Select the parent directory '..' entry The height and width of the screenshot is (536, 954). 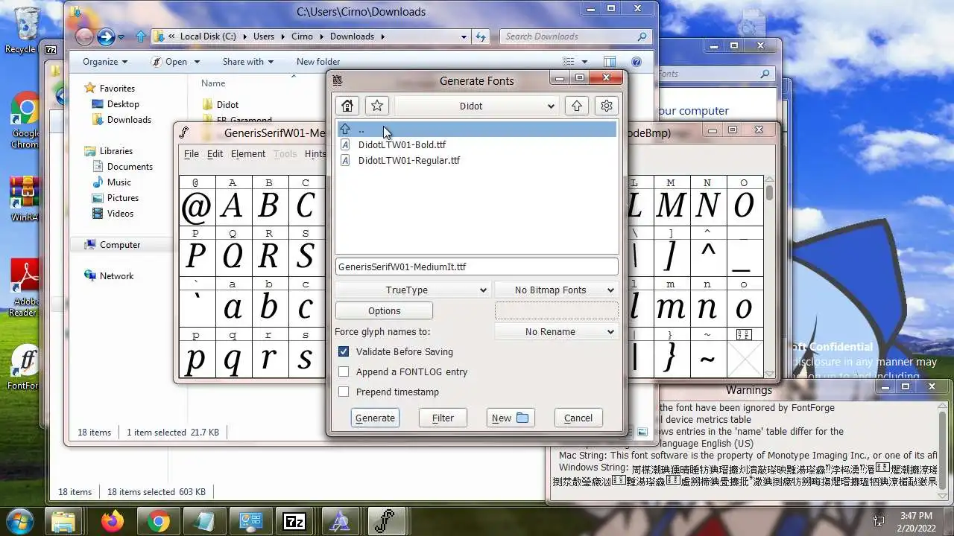(x=476, y=130)
